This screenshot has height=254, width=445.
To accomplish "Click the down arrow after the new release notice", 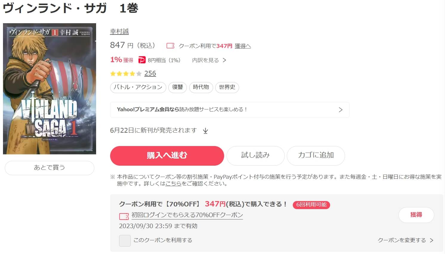I will point(205,131).
